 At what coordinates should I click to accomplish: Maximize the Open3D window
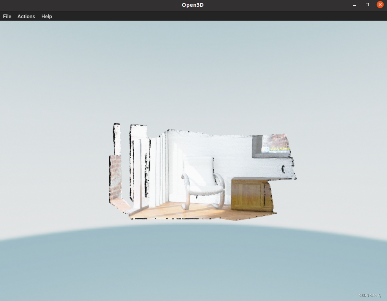click(x=367, y=5)
